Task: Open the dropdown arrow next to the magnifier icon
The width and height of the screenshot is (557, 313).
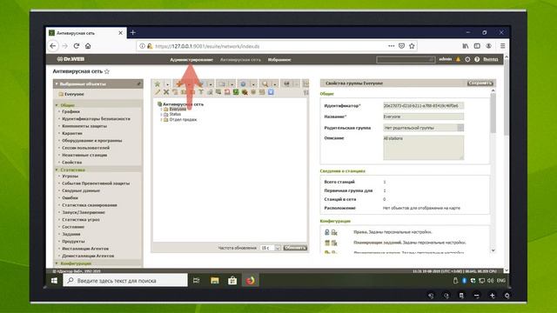Action: coord(275,84)
